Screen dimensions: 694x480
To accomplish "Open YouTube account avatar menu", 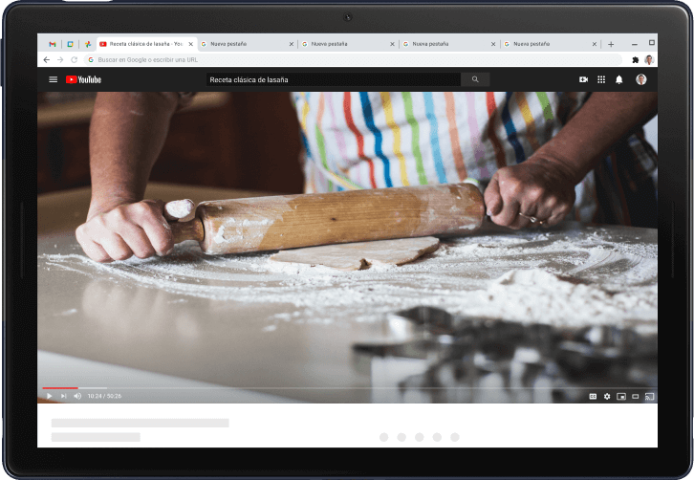I will coord(640,79).
